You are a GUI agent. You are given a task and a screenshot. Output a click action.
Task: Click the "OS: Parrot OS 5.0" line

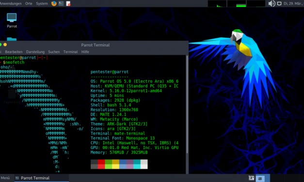click(x=135, y=81)
